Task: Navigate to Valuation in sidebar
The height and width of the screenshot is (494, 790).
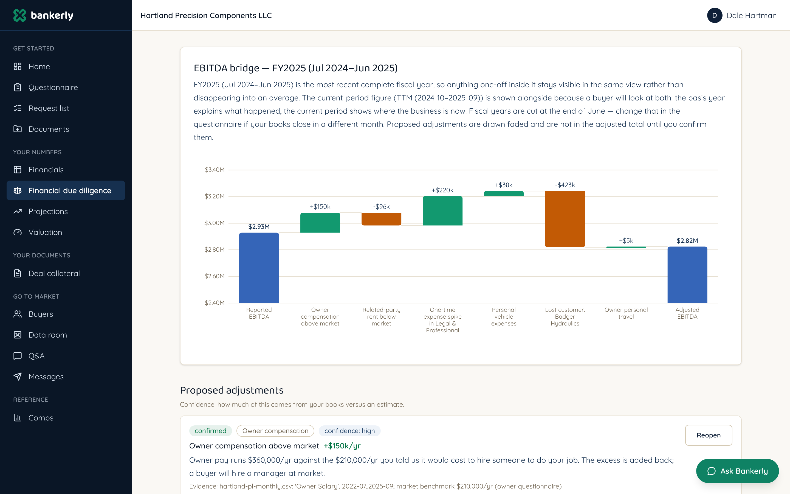Action: pyautogui.click(x=66, y=232)
